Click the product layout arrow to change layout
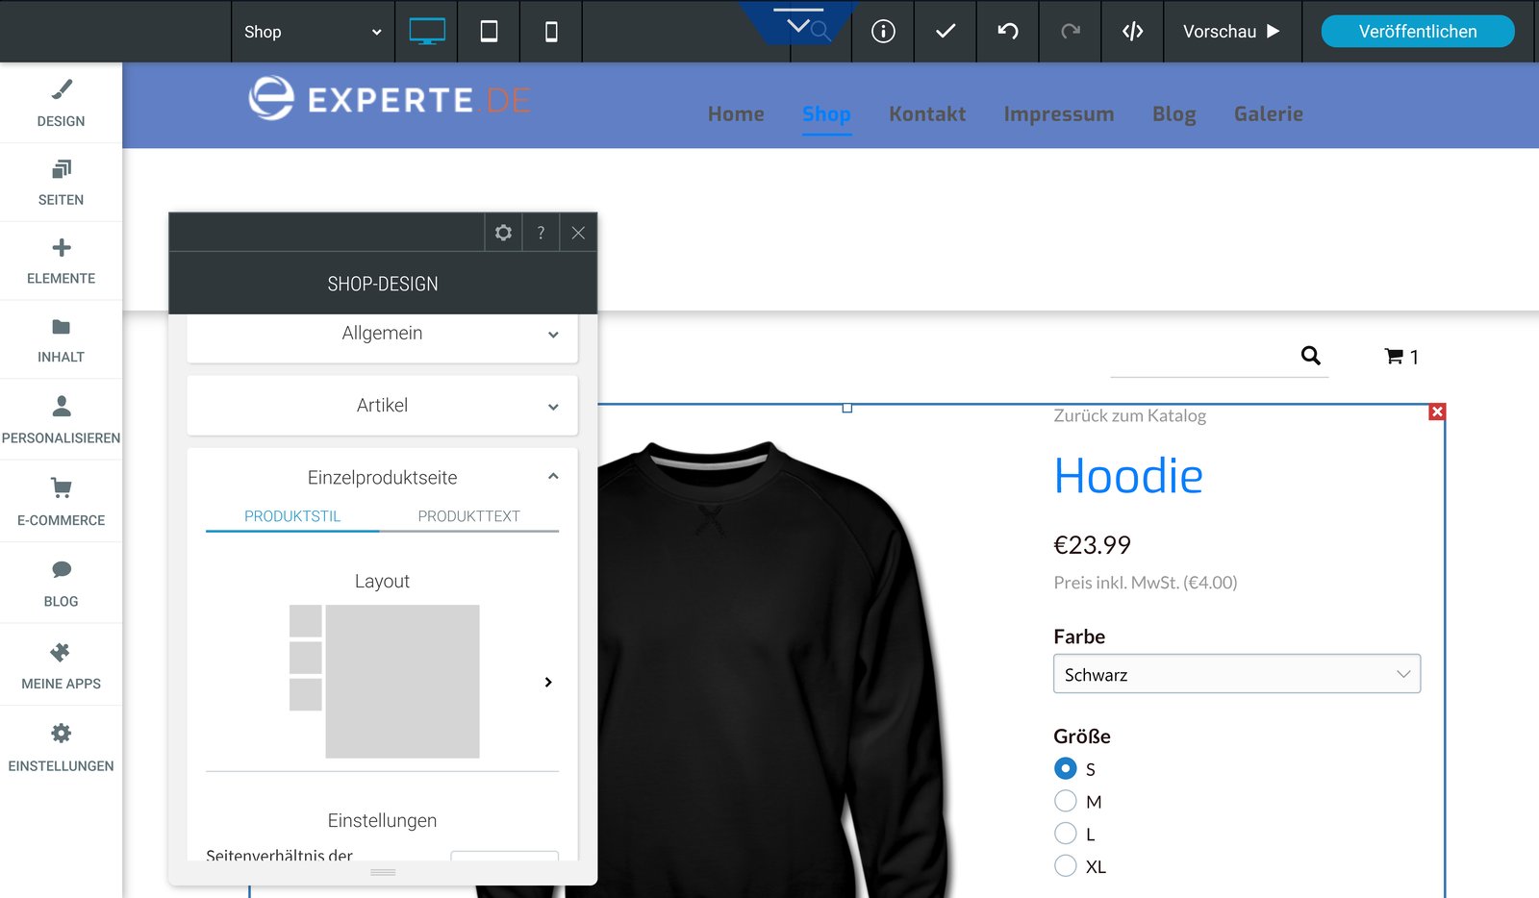Image resolution: width=1539 pixels, height=898 pixels. point(547,682)
